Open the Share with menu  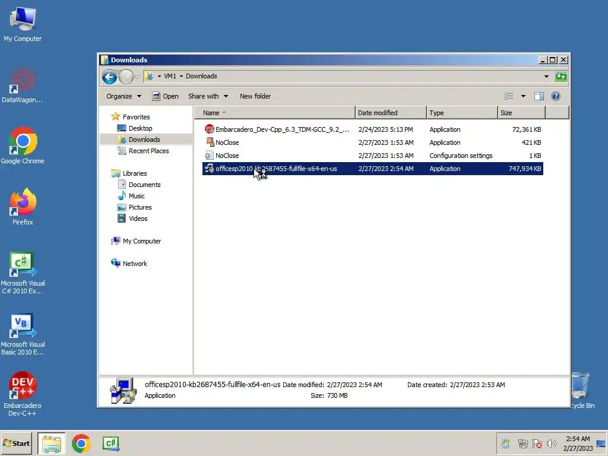(208, 96)
